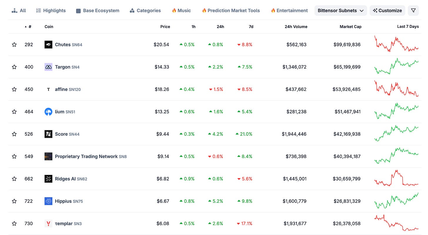Click the Customize button
The image size is (428, 235).
[x=387, y=11]
